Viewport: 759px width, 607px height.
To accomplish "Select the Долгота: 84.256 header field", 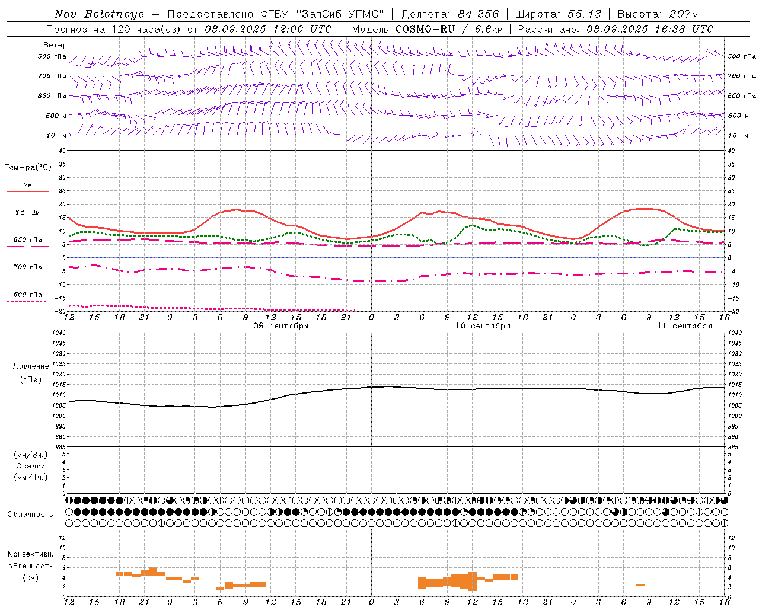I will [x=450, y=14].
